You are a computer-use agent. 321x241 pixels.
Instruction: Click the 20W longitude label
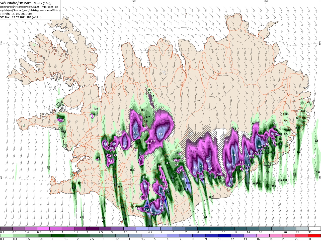click(133, 1)
